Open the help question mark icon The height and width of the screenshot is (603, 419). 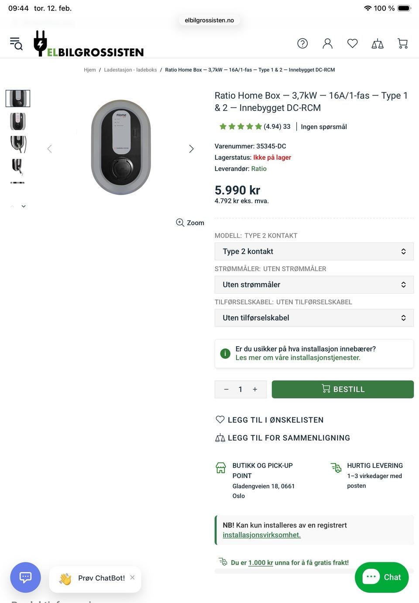302,43
